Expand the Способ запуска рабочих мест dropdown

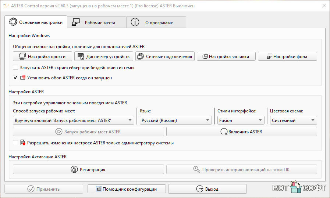click(x=74, y=120)
